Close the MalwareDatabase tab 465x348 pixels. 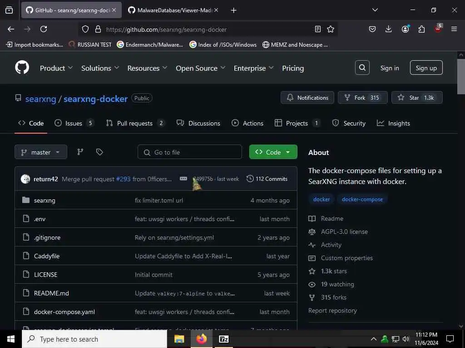216,10
